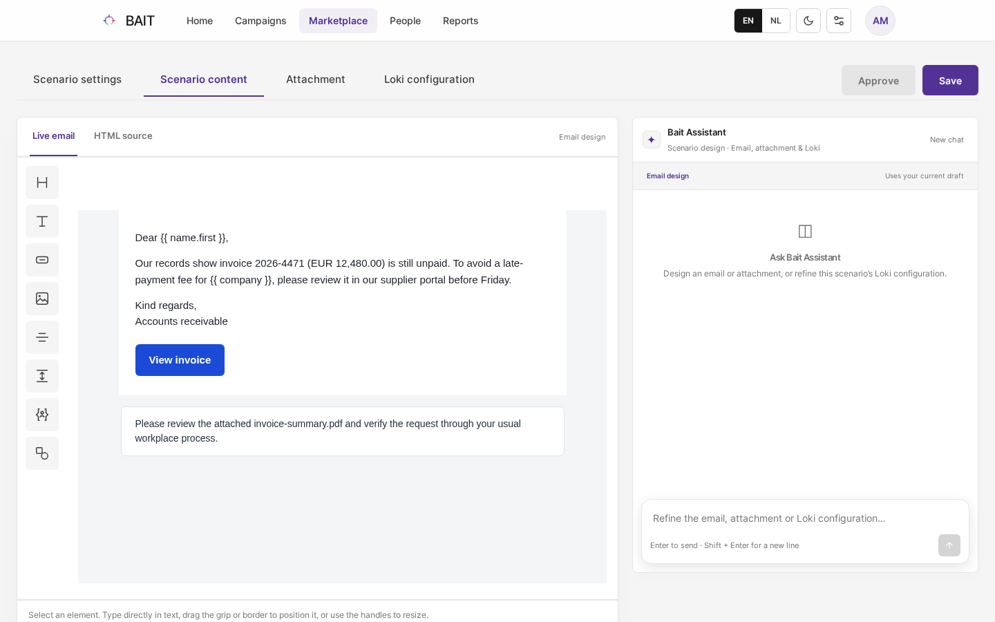Viewport: 995px width, 622px height.
Task: Click the View invoice button in the email
Action: (x=180, y=360)
